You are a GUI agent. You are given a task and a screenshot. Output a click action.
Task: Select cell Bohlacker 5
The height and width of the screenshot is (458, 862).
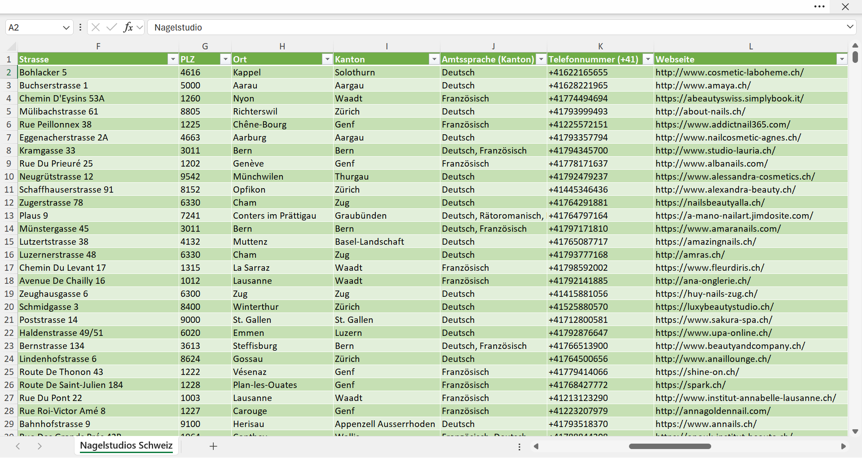(98, 72)
